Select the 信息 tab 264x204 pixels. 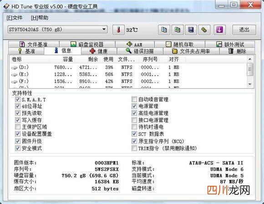pyautogui.click(x=63, y=51)
